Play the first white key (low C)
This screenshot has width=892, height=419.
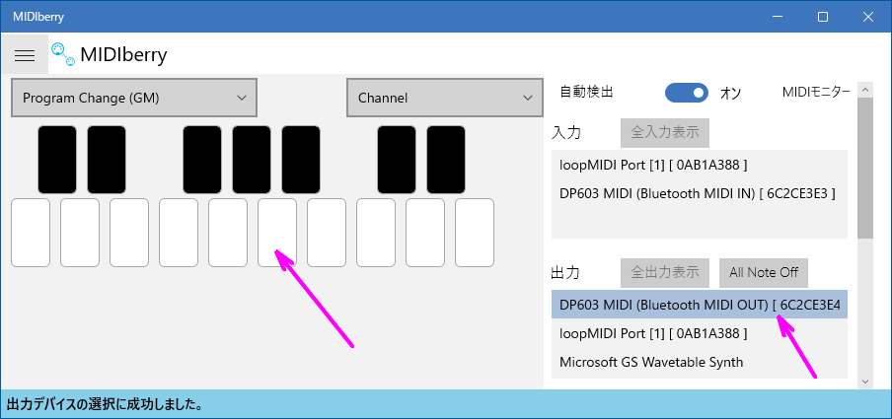[x=31, y=233]
